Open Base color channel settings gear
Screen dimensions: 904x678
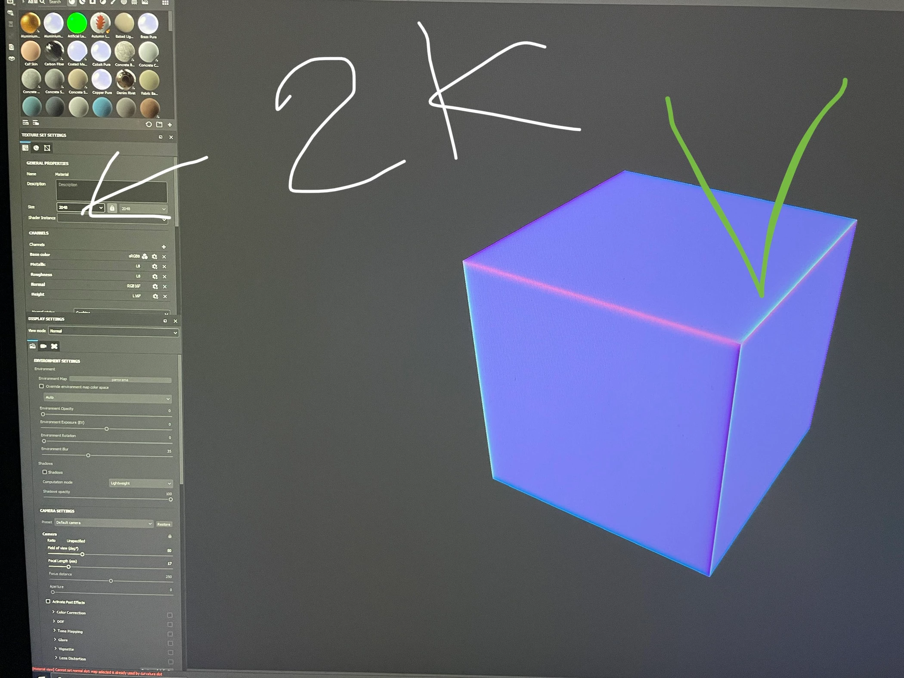[155, 257]
